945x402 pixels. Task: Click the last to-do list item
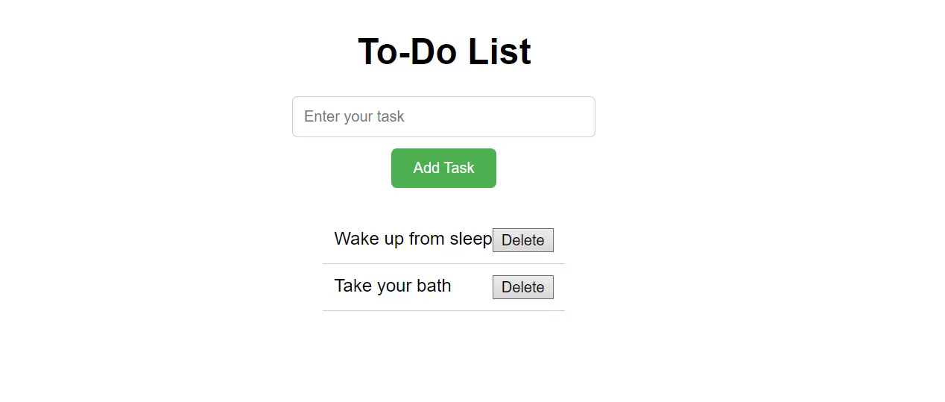pos(393,286)
